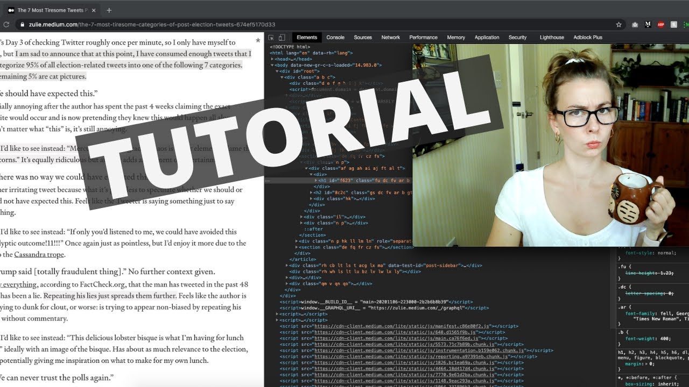The height and width of the screenshot is (387, 689).
Task: Select the closing </article> tag row
Action: click(x=304, y=259)
